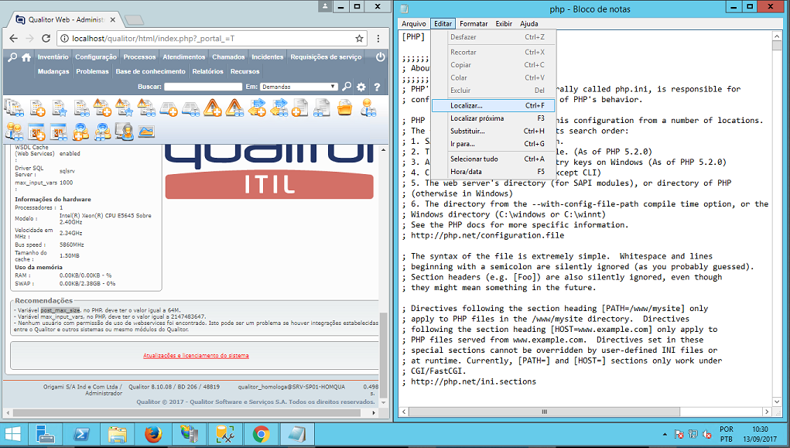Click the warning document with plus icon
The height and width of the screenshot is (448, 790).
(103, 108)
